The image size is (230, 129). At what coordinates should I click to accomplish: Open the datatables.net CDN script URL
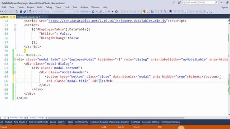click(x=107, y=21)
